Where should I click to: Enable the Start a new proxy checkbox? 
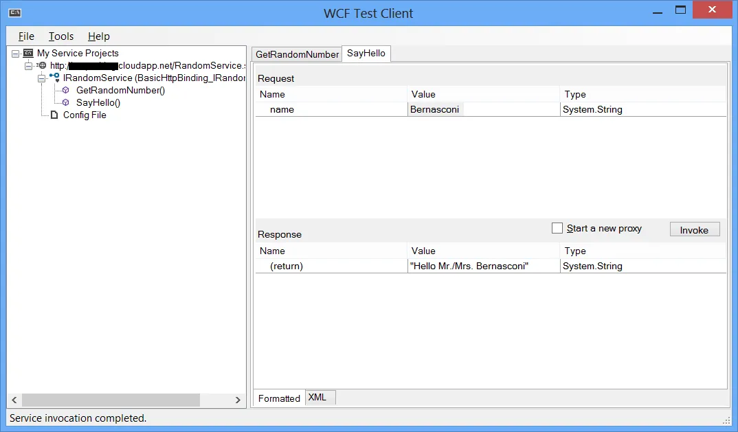[557, 228]
